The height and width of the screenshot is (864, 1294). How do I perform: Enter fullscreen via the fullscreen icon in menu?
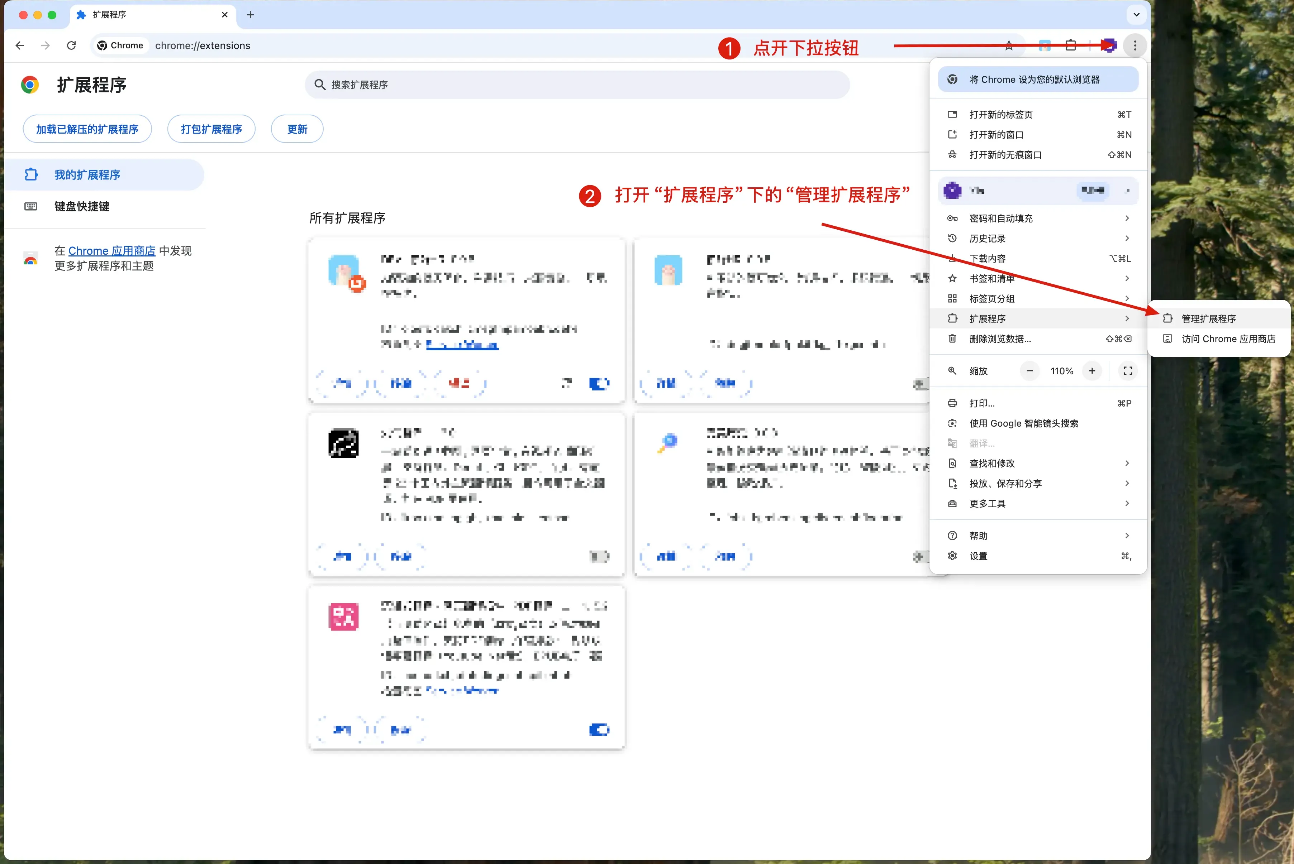coord(1127,371)
